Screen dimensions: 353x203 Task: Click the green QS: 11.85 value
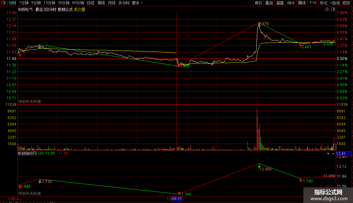[x=47, y=153]
